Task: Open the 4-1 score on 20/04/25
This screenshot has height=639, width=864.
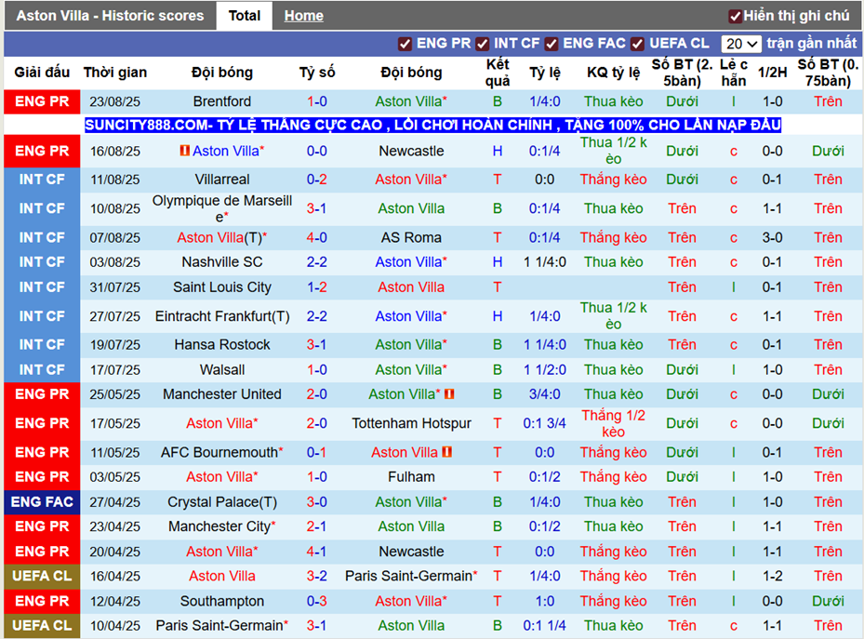Action: (x=317, y=552)
